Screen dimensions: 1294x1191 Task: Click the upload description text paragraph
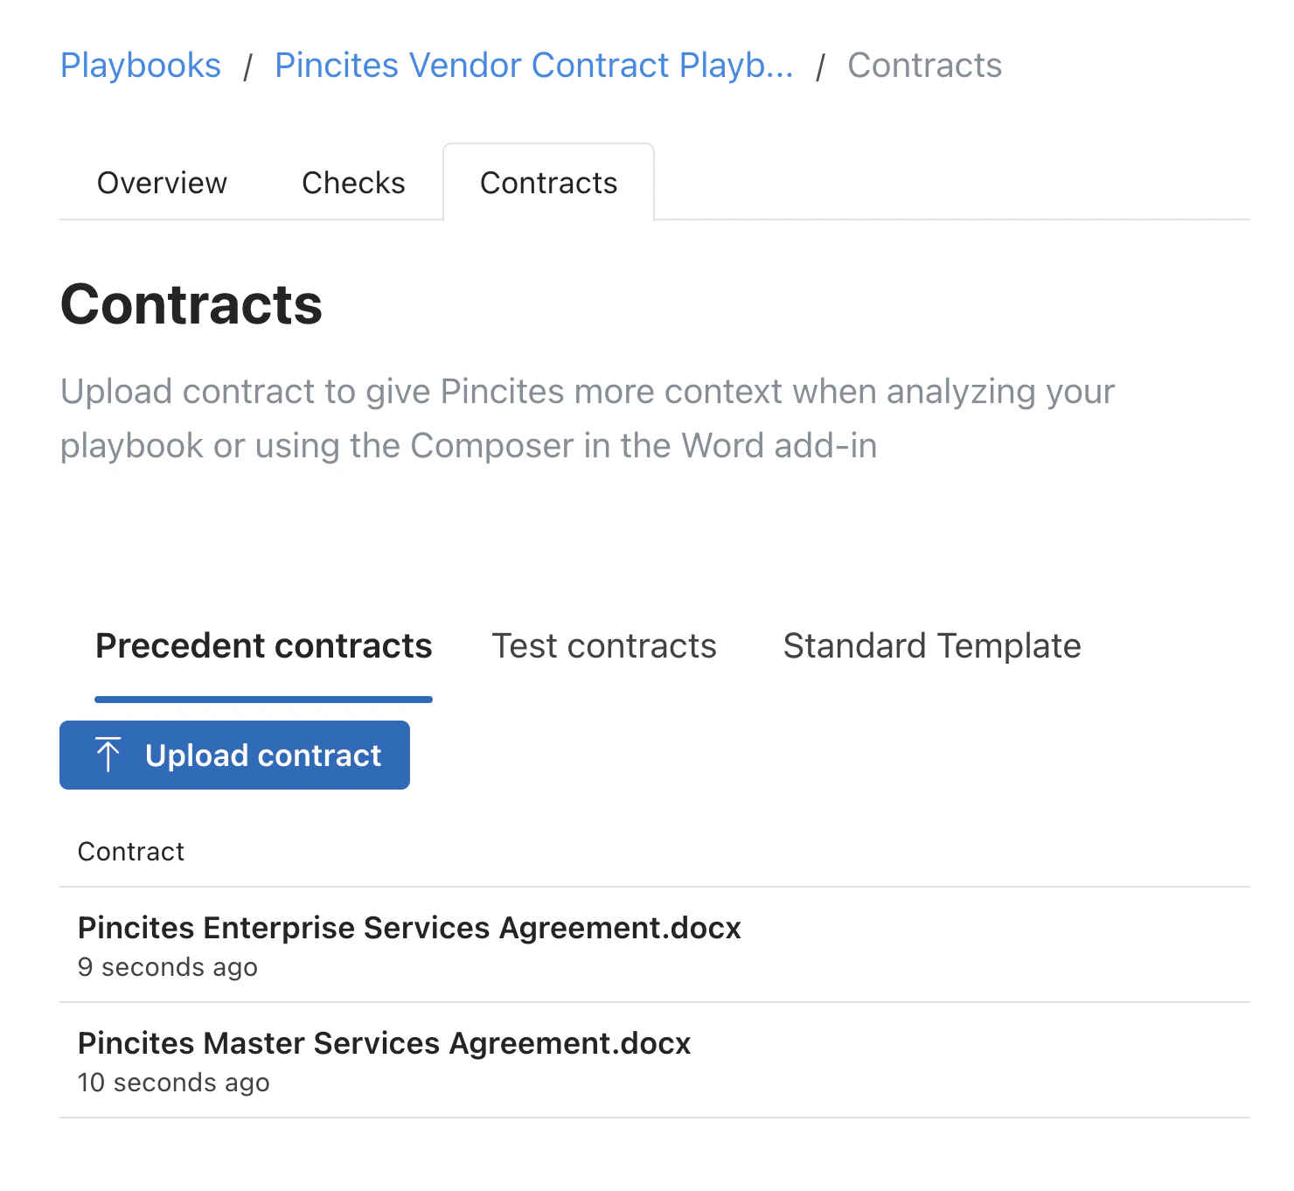coord(588,418)
